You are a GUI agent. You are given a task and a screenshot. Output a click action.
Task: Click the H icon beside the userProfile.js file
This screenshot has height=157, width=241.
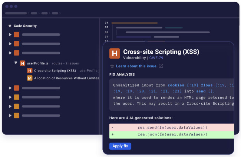(23, 63)
